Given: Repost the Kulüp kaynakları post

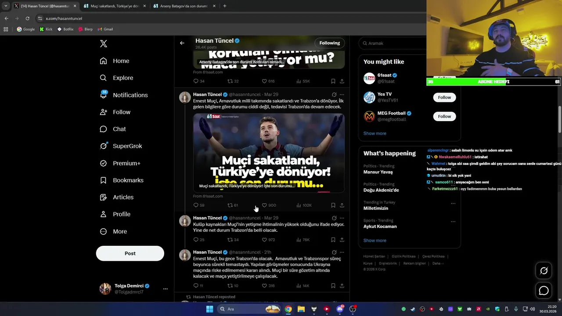Looking at the screenshot, I should click(x=233, y=240).
